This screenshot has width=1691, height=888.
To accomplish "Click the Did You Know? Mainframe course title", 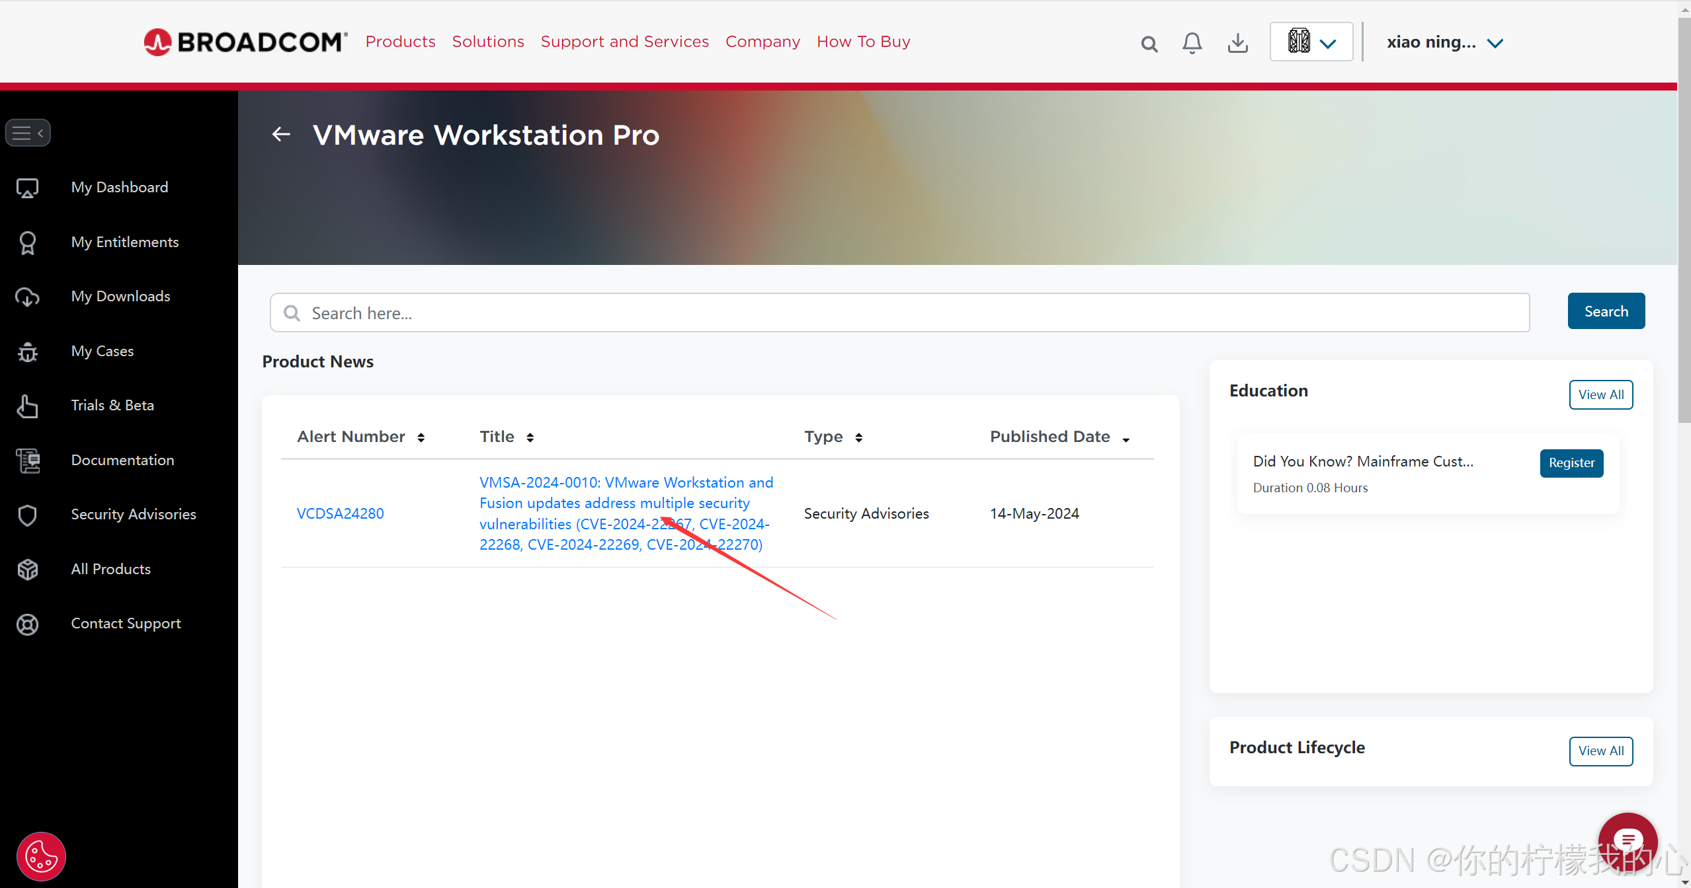I will click(1363, 461).
